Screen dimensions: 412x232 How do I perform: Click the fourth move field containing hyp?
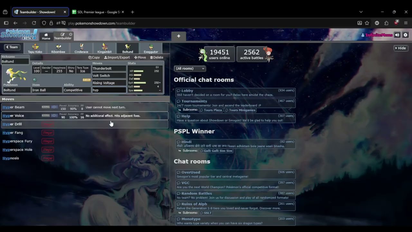109,90
